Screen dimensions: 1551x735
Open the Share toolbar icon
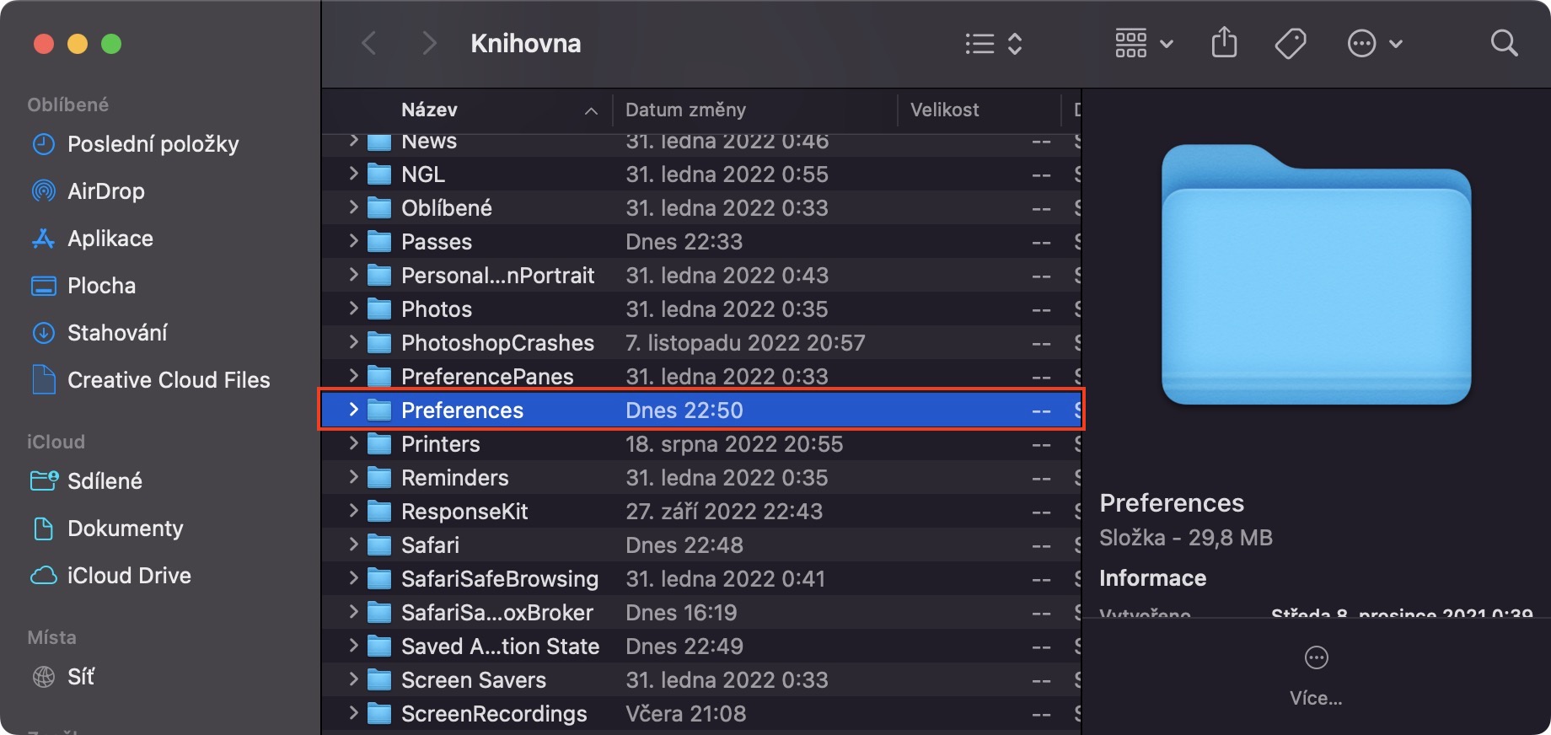coord(1224,43)
